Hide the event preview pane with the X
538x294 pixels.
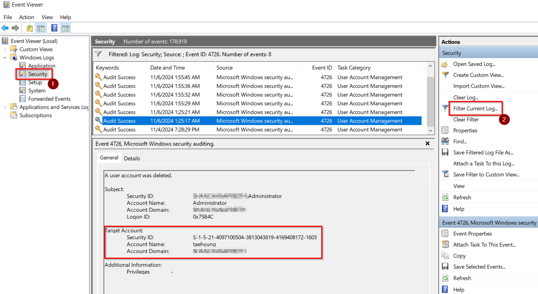click(428, 144)
